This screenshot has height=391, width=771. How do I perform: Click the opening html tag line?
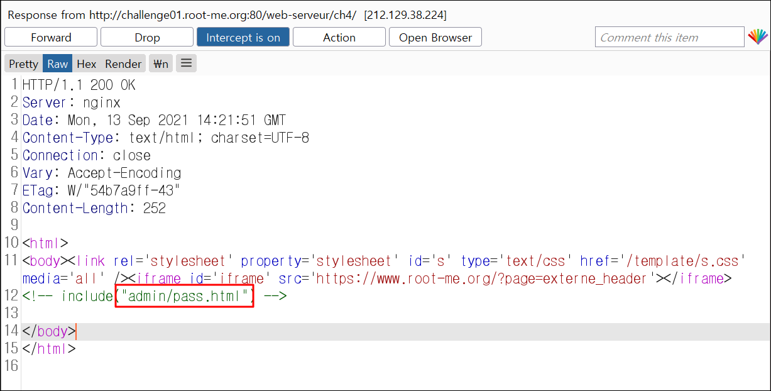pyautogui.click(x=45, y=243)
